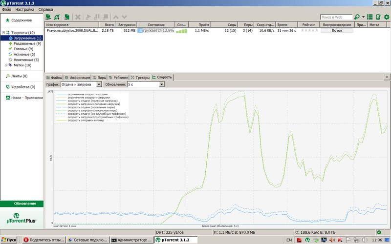Viewport: 391px width, 244px height.
Task: Click the µTorrentPlus logo banner
Action: 22,218
